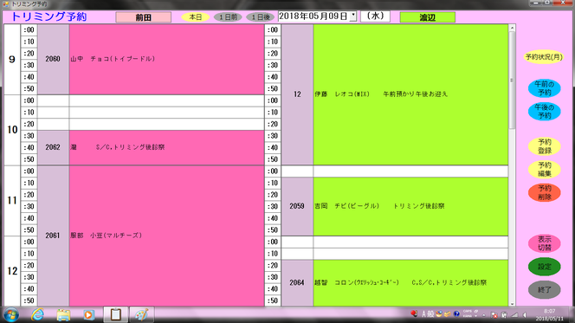Open the file explorer taskbar icon

click(x=63, y=315)
